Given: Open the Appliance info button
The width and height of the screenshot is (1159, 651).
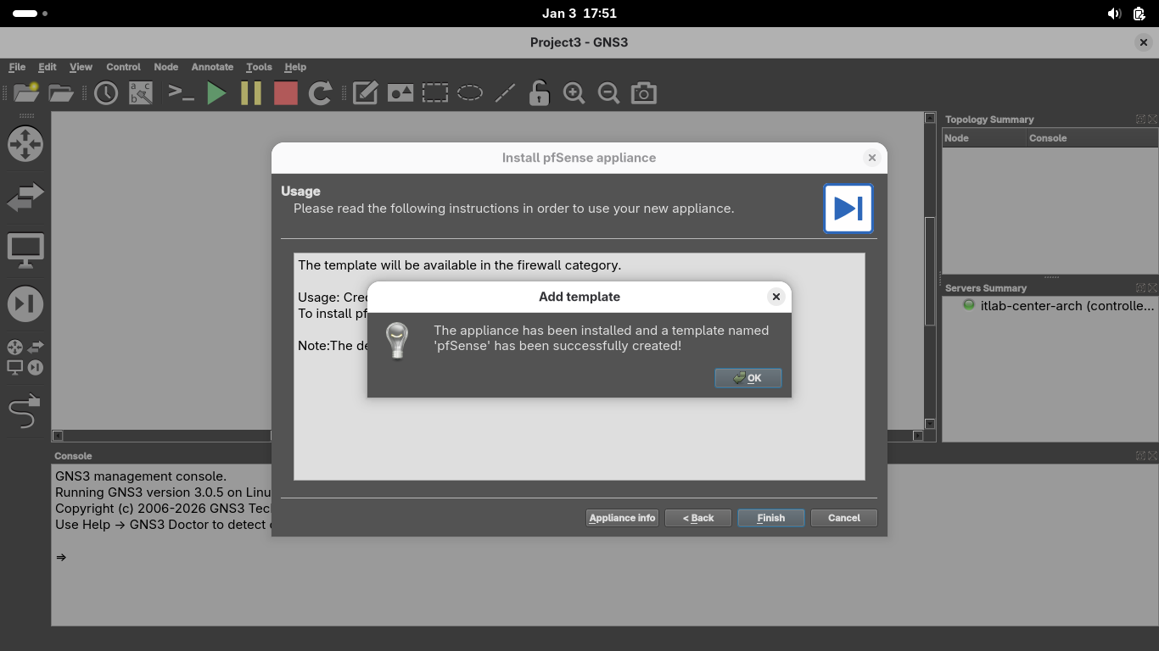Looking at the screenshot, I should pyautogui.click(x=622, y=518).
